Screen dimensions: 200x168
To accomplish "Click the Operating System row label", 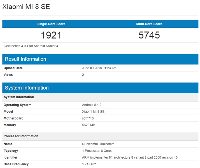I will pos(17,105).
